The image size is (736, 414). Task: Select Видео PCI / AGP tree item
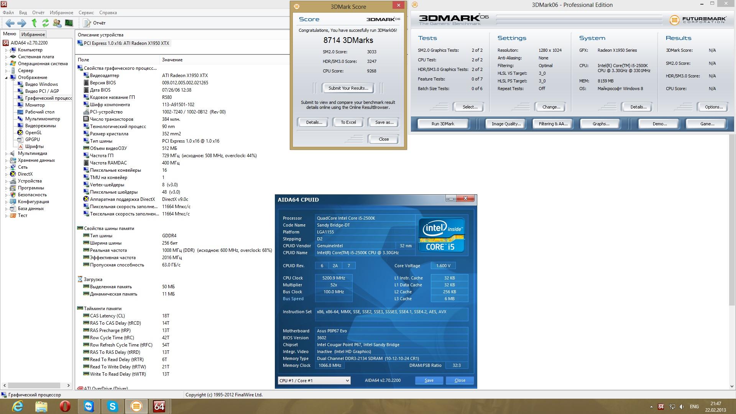coord(42,91)
